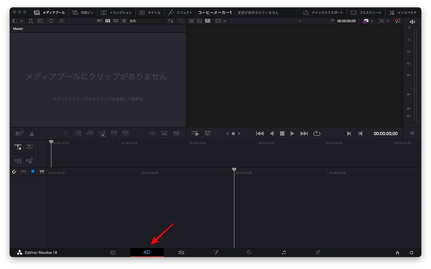Open the トランジション (Transitions) tab
This screenshot has width=431, height=269.
pyautogui.click(x=116, y=12)
